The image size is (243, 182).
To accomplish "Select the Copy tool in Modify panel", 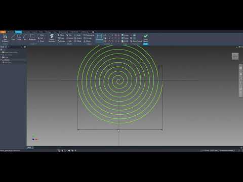I will (x=61, y=38).
